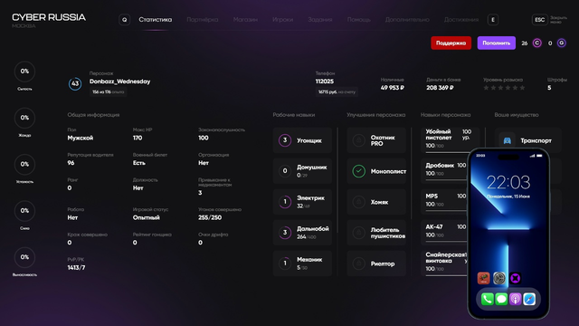
Task: Open the purple Podcasts app on the smartphone
Action: tap(515, 299)
